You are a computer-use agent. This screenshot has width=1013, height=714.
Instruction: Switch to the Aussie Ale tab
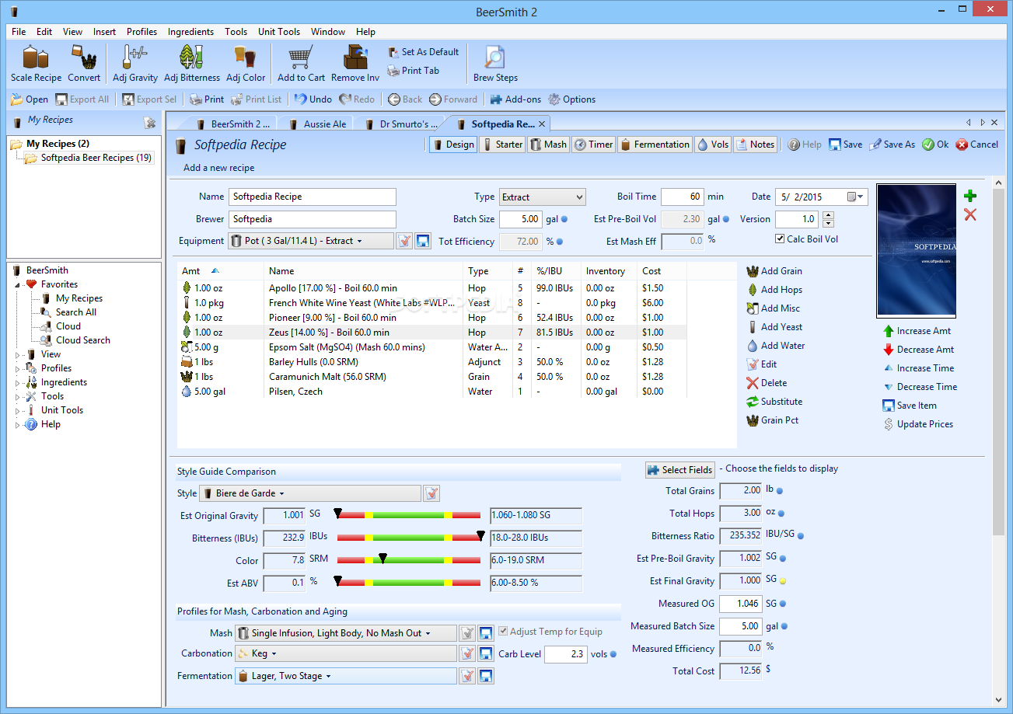pyautogui.click(x=318, y=124)
